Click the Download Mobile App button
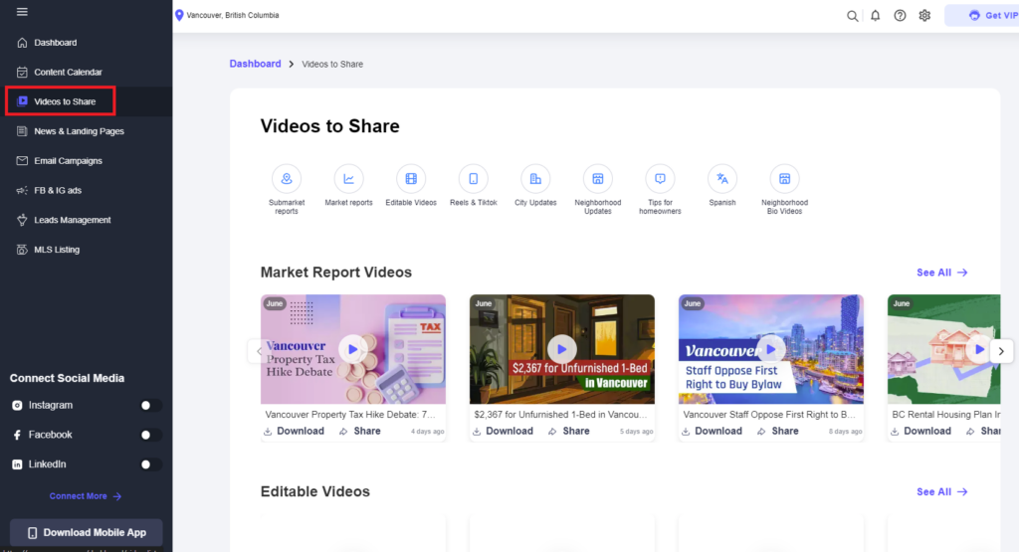This screenshot has width=1019, height=552. (86, 532)
